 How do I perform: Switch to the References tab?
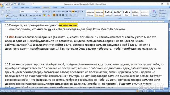click(x=36, y=7)
